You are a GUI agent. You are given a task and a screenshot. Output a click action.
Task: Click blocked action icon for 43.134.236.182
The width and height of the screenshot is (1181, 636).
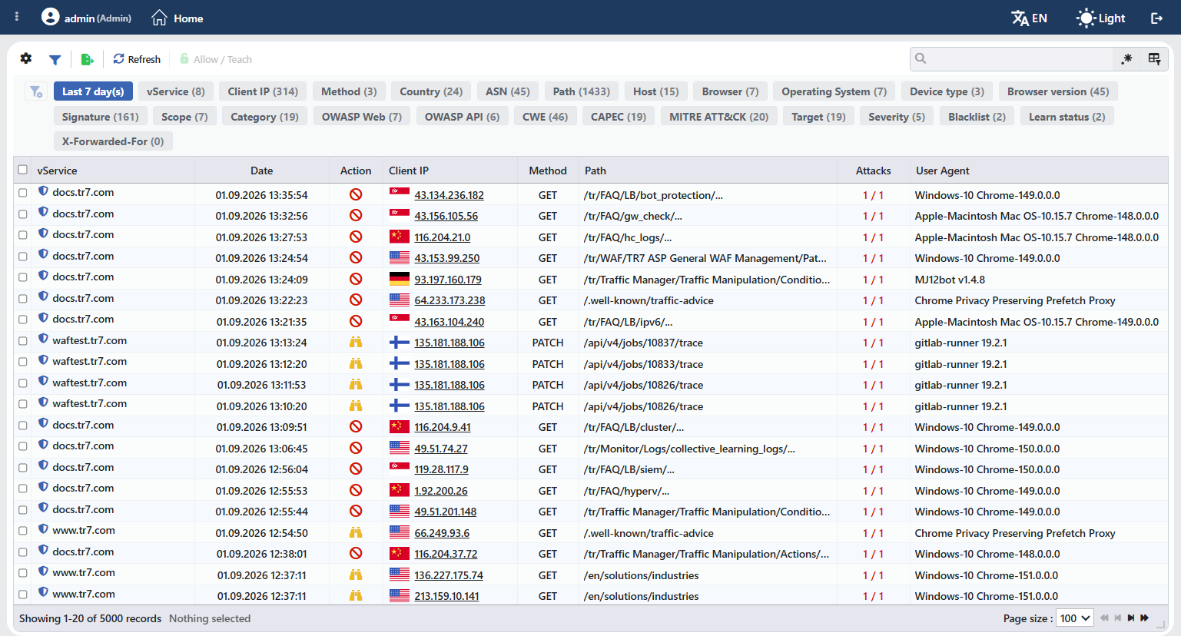356,194
